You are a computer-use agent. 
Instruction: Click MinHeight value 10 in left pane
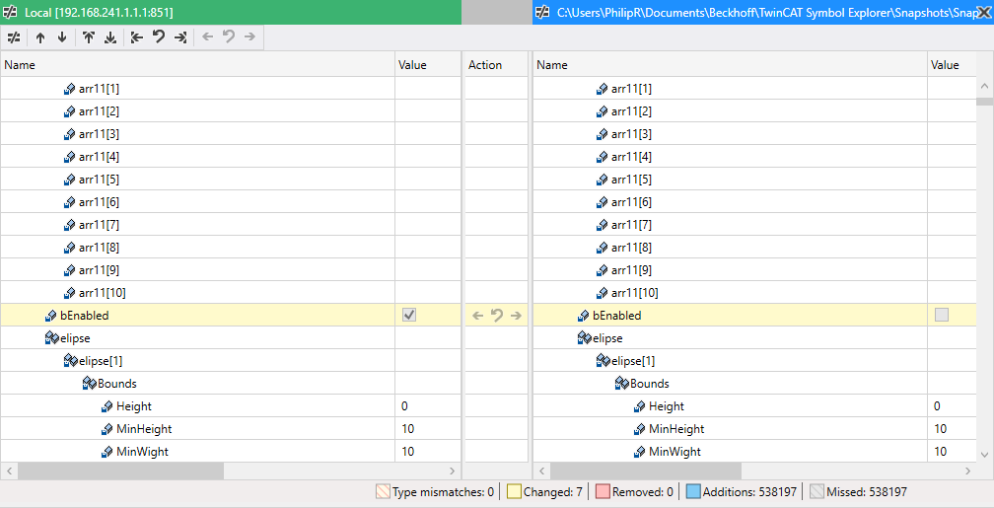point(407,429)
